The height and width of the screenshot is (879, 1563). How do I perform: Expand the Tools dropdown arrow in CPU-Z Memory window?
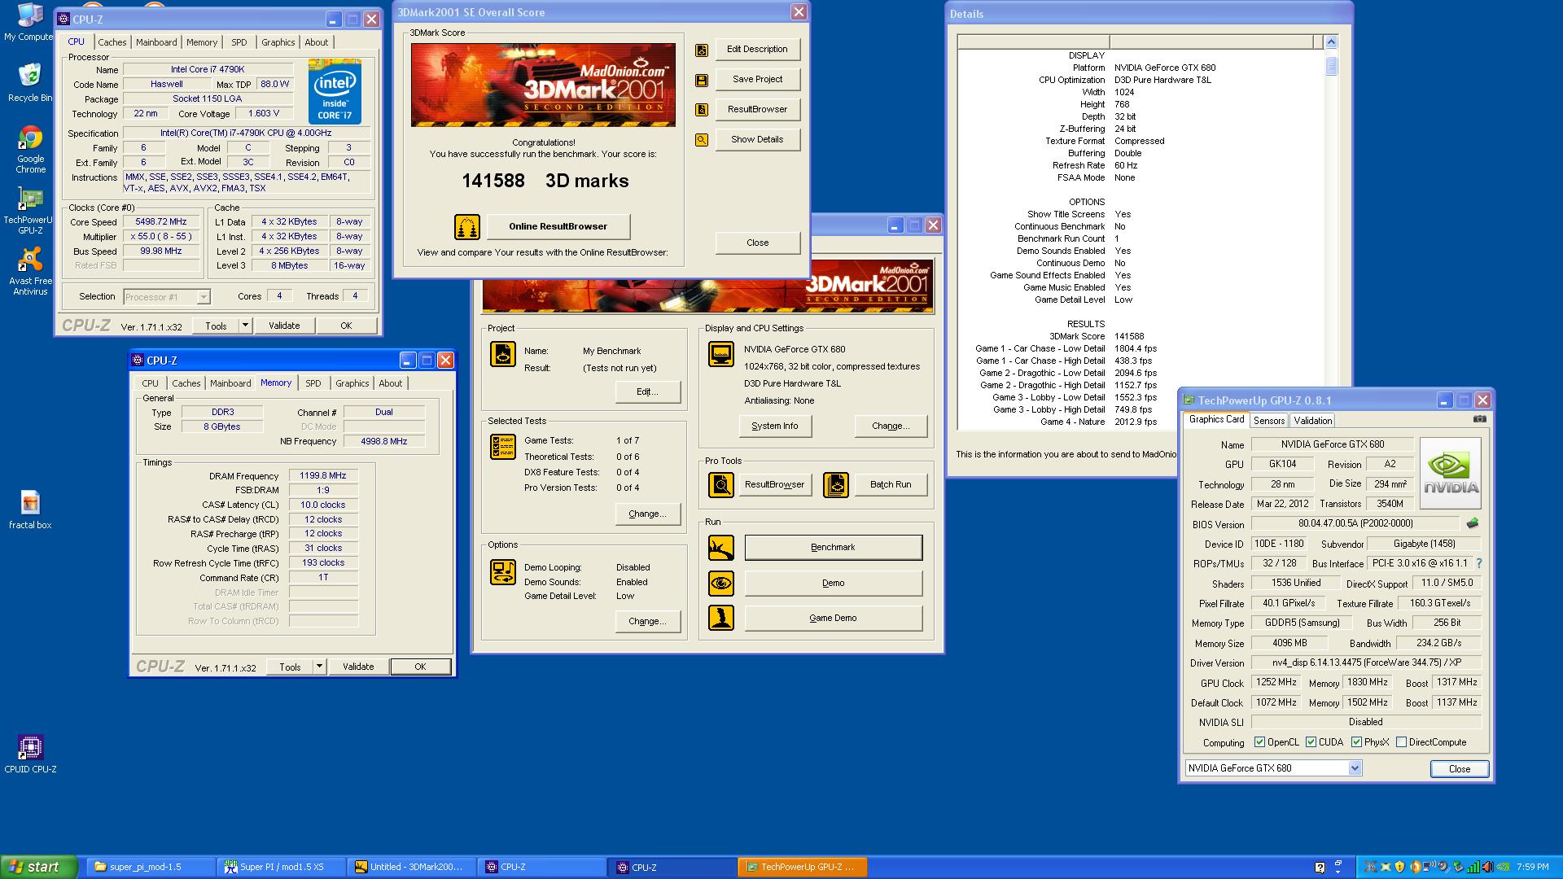coord(319,667)
